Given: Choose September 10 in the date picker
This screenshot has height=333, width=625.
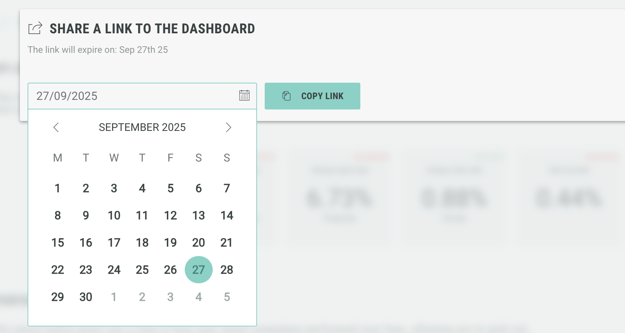Looking at the screenshot, I should click(x=114, y=215).
